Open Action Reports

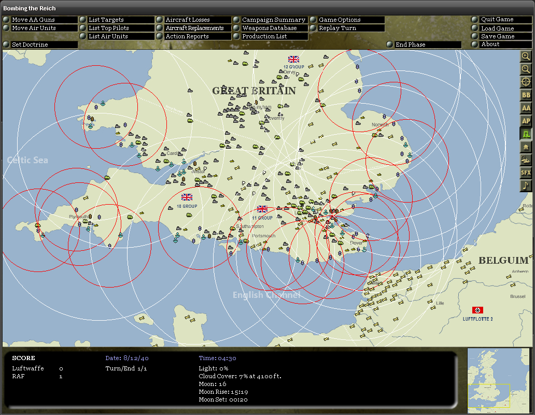pyautogui.click(x=194, y=36)
